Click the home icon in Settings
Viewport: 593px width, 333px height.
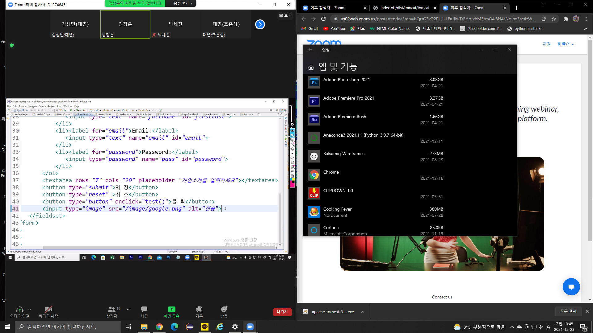coord(311,67)
